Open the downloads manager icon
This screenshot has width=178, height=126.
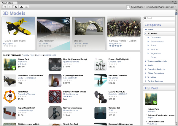click(x=21, y=7)
